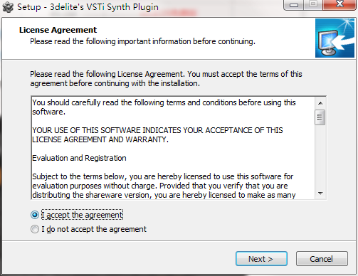
Task: Select the license text scrollbar thumb grip
Action: tap(320, 117)
